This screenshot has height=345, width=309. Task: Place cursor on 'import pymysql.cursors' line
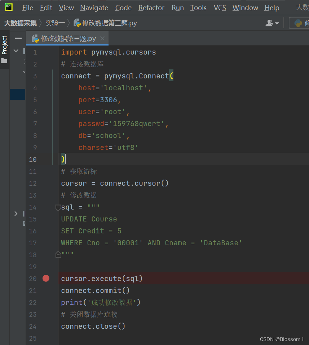[109, 52]
